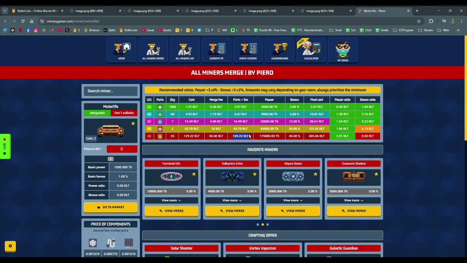467x263 pixels.
Task: Click VIEW MERGE for Crescent Diadem
Action: point(354,211)
